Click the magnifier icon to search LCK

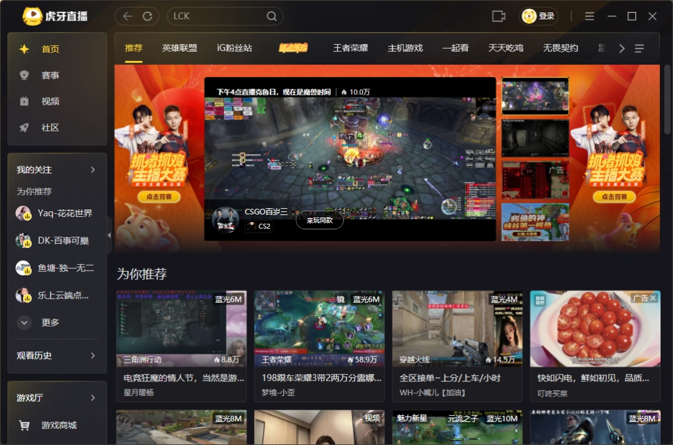(270, 16)
